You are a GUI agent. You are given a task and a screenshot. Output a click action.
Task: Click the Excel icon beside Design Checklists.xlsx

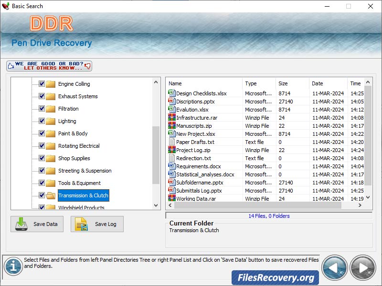171,93
